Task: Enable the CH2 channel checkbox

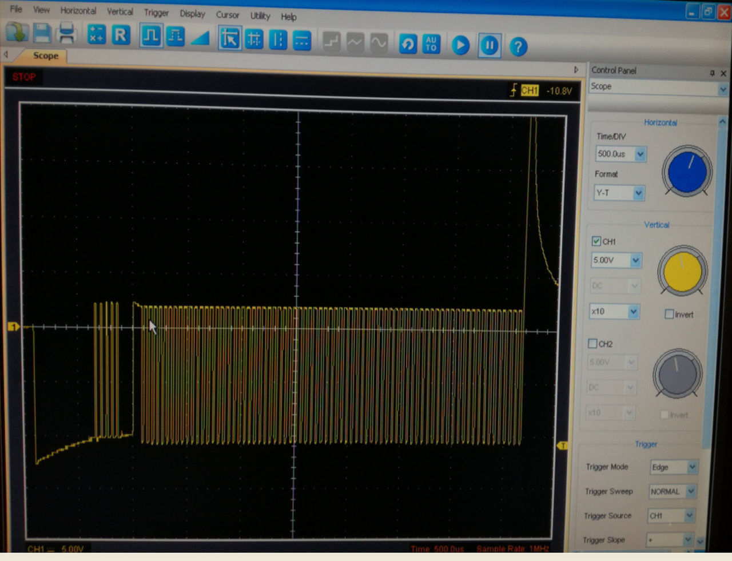Action: 592,344
